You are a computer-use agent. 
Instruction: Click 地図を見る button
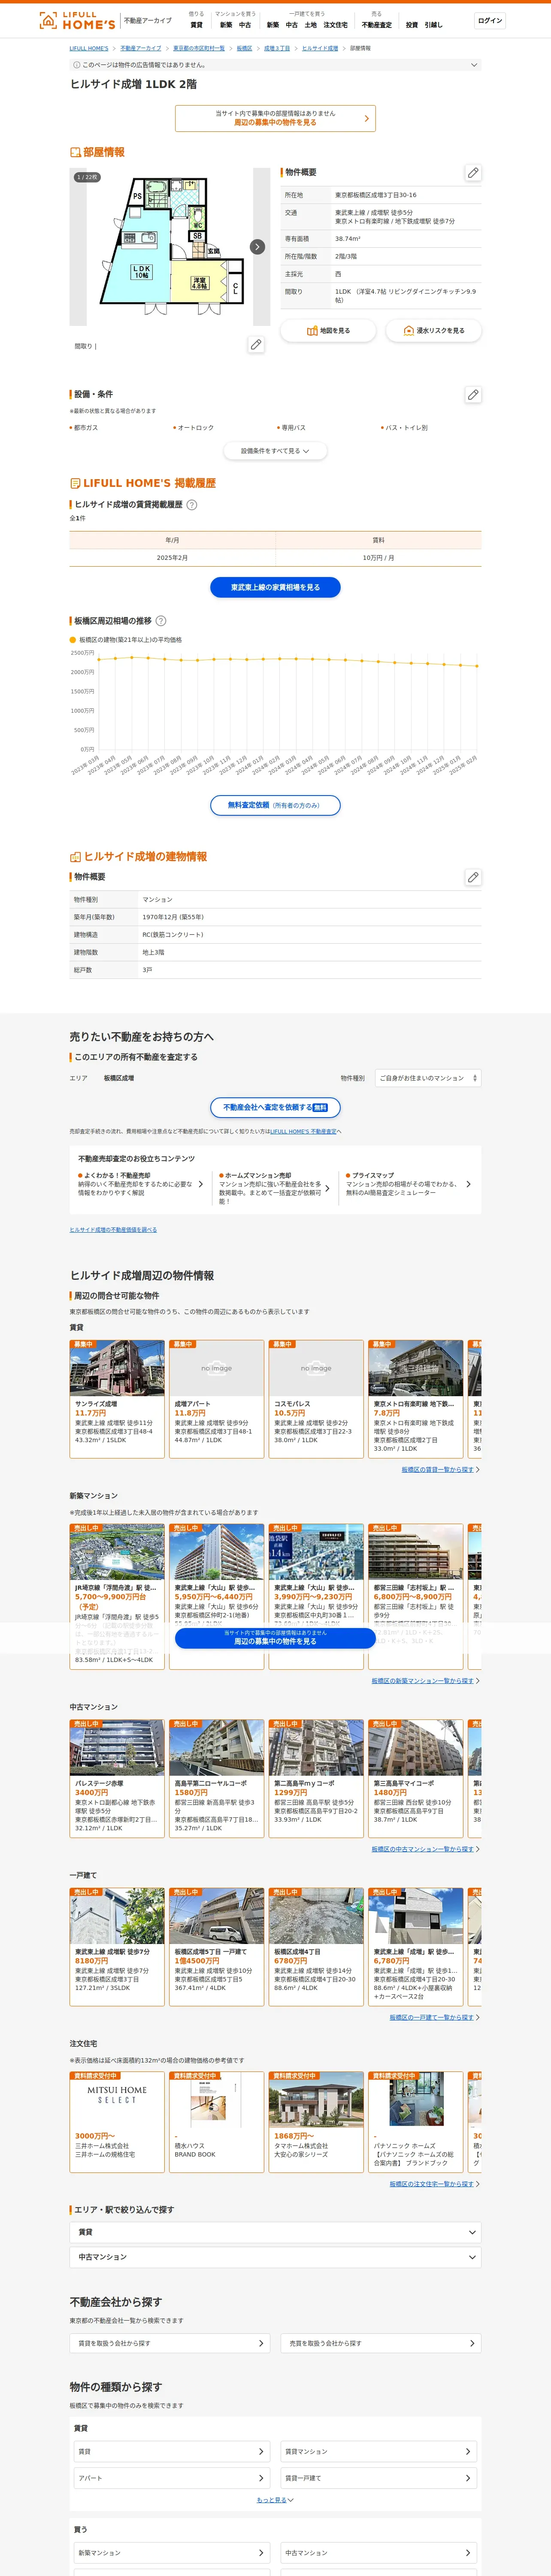pos(328,330)
